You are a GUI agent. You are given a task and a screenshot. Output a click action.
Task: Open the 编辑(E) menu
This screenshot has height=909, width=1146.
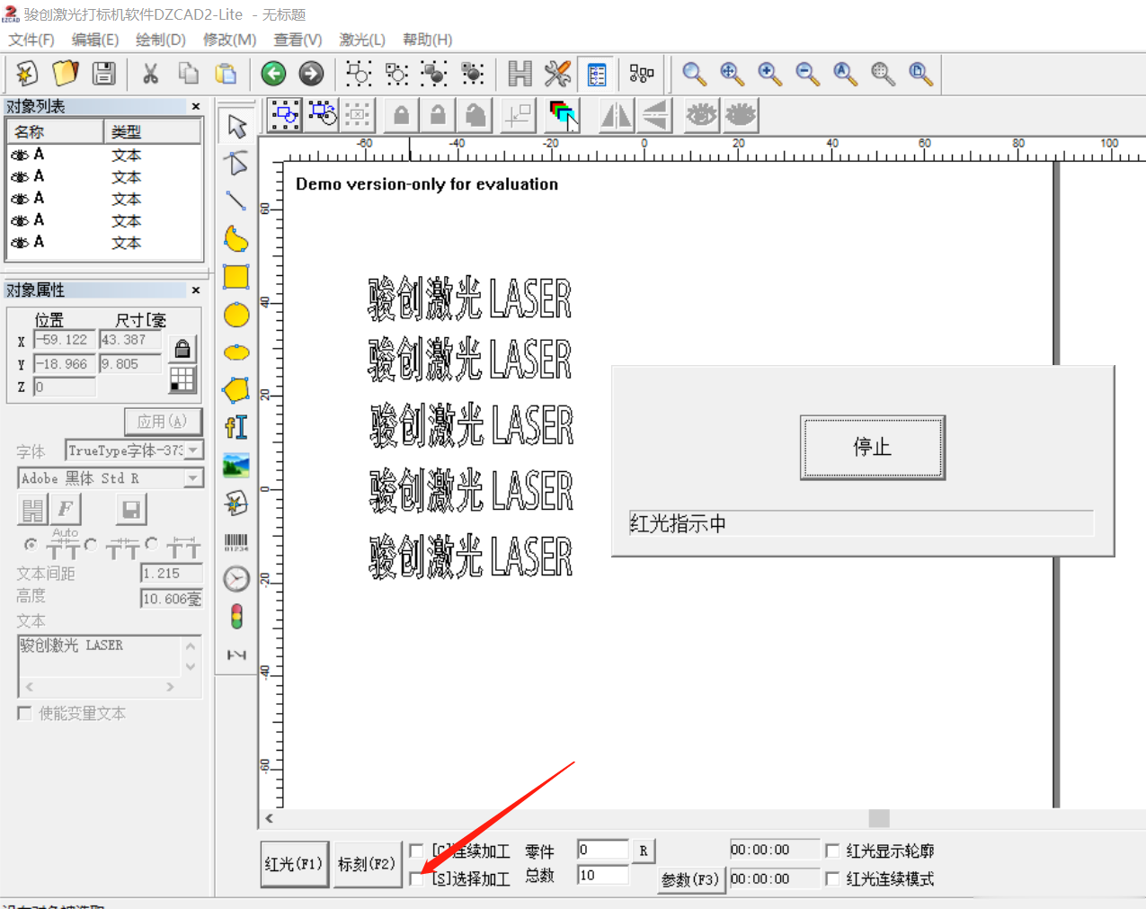click(x=95, y=40)
